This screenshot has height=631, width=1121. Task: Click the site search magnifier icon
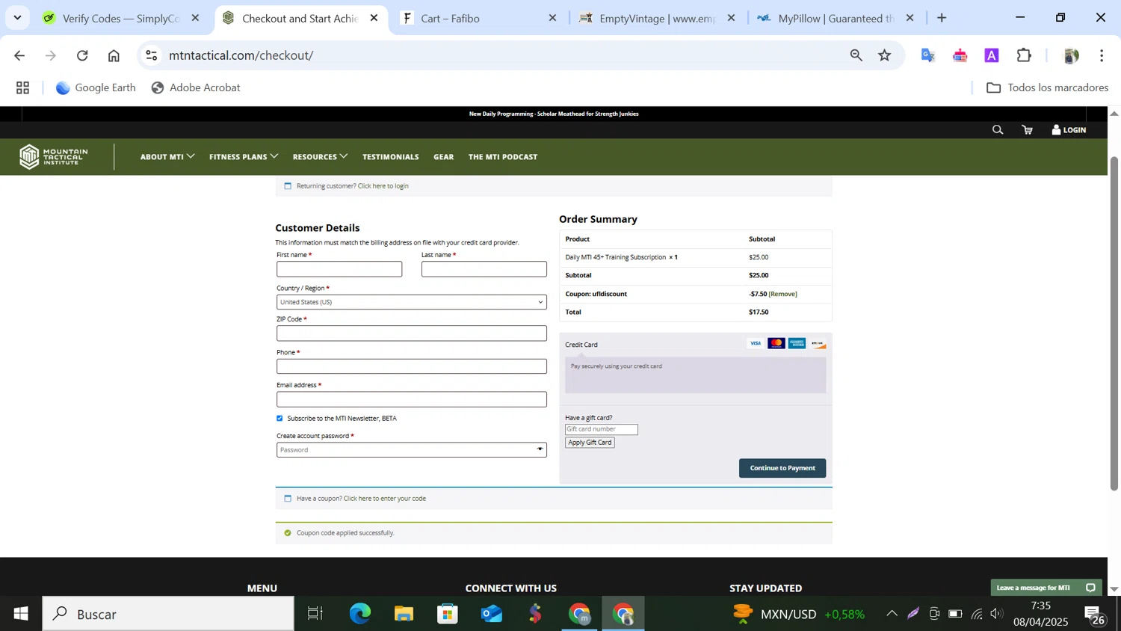click(997, 130)
